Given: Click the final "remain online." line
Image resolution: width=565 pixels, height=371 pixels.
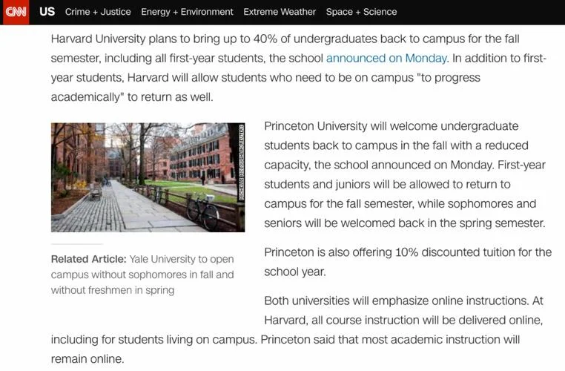Looking at the screenshot, I should (87, 359).
